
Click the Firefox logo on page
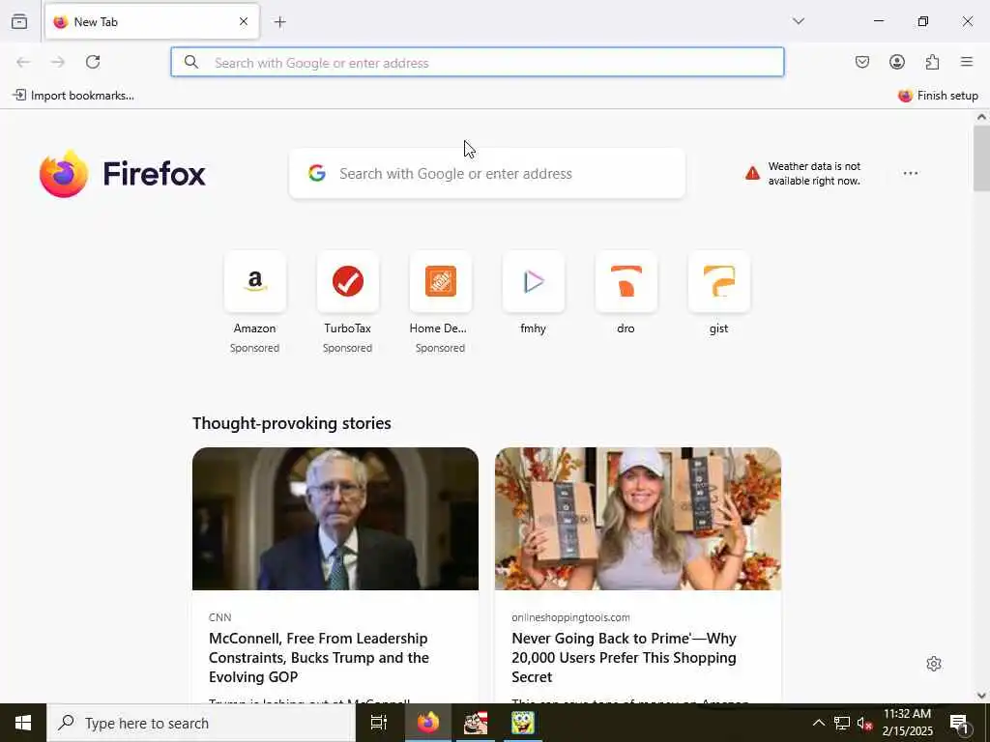123,174
